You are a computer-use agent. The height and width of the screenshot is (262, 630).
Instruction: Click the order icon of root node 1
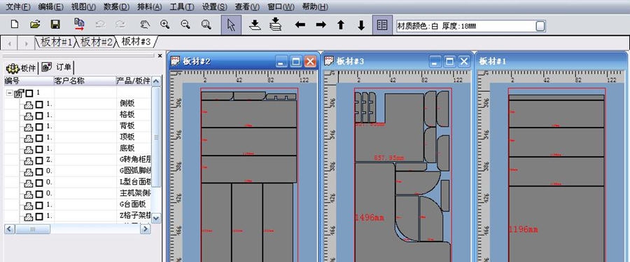19,93
